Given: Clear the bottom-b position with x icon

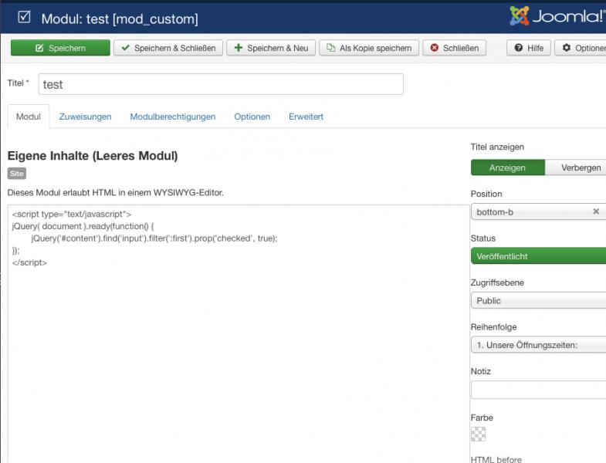Looking at the screenshot, I should tap(596, 211).
